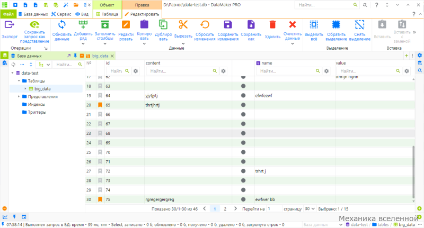Pin the База данных panel
The width and height of the screenshot is (424, 228).
click(x=75, y=56)
